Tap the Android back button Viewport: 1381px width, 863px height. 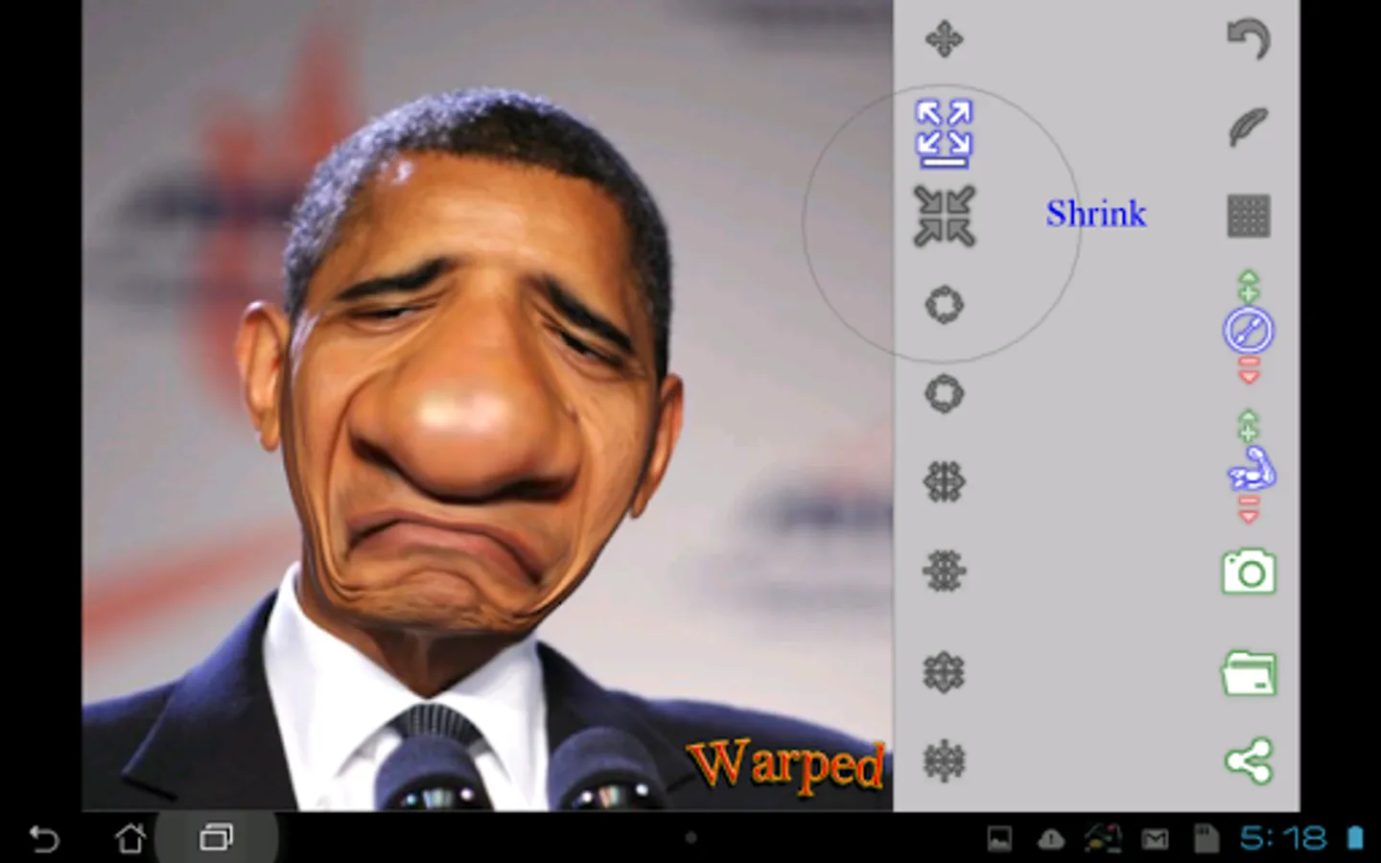[x=44, y=839]
